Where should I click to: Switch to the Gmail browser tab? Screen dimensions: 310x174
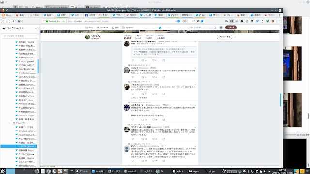(105, 15)
